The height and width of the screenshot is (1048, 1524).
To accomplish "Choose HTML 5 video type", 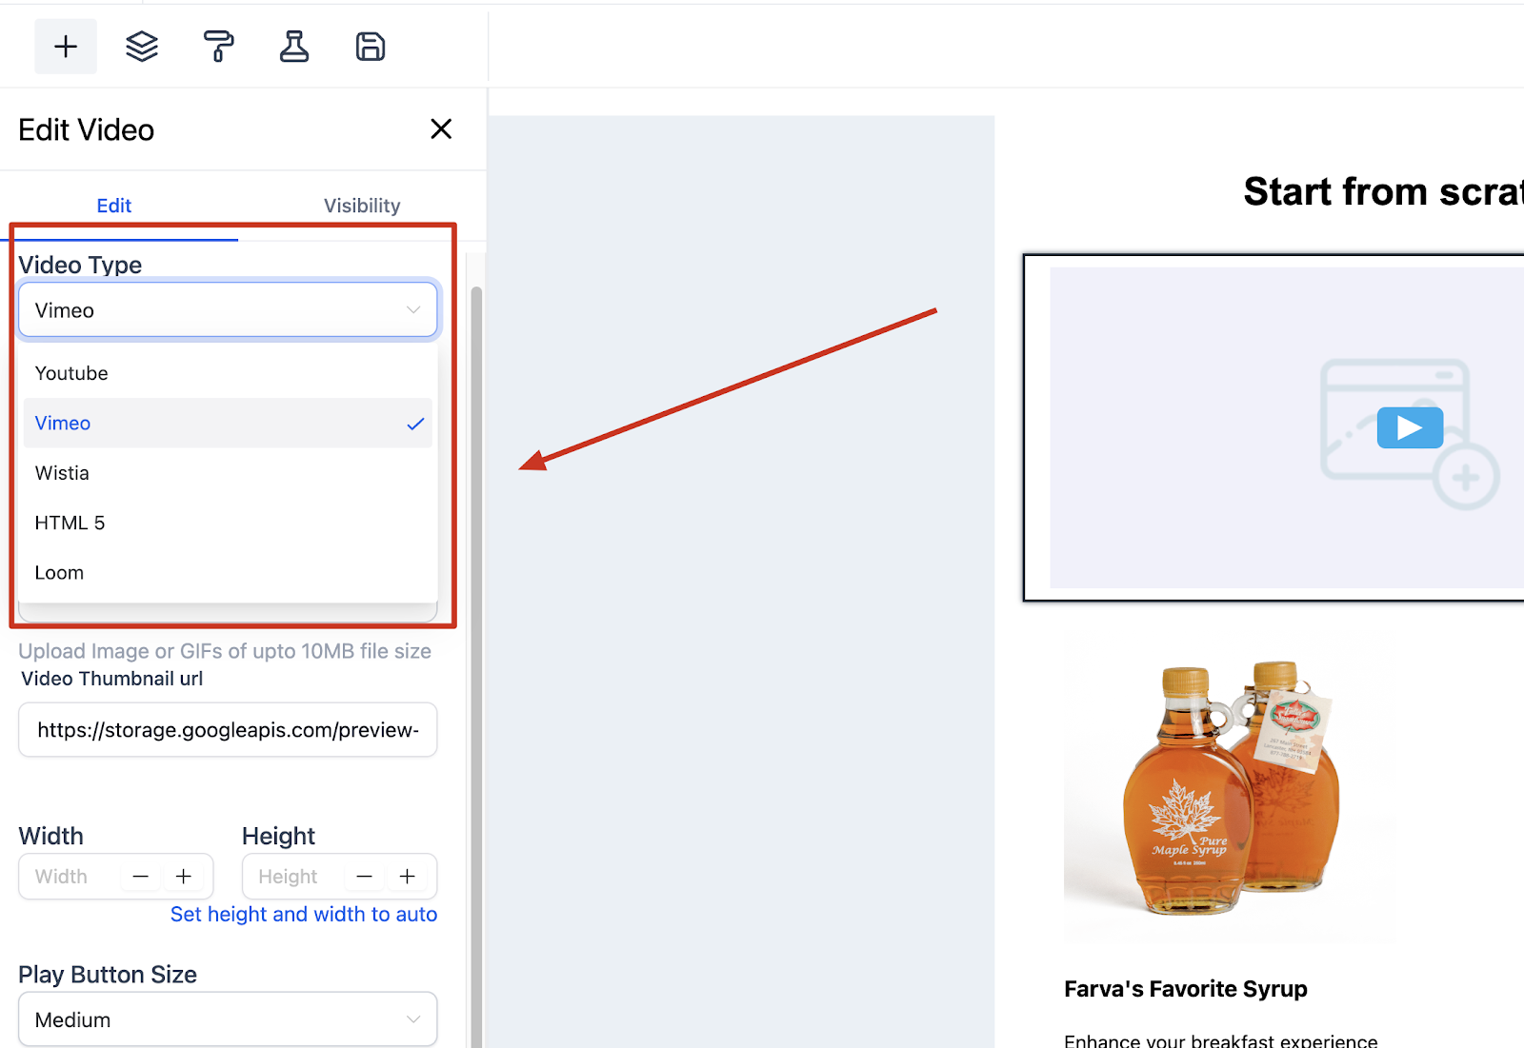I will pos(228,523).
